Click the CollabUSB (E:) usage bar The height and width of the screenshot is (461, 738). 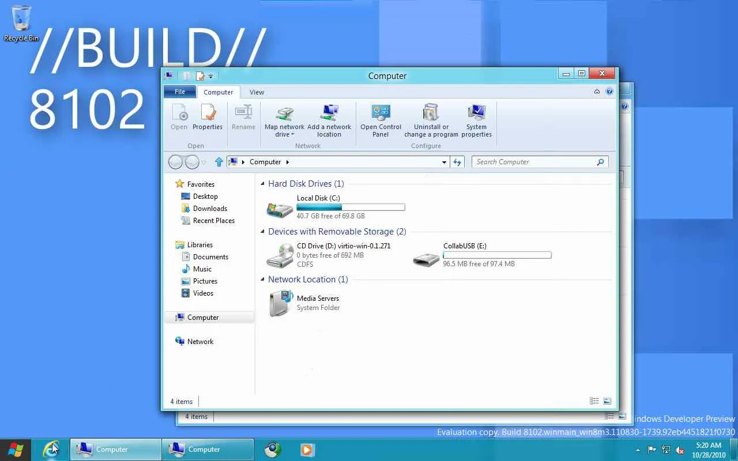pyautogui.click(x=497, y=255)
